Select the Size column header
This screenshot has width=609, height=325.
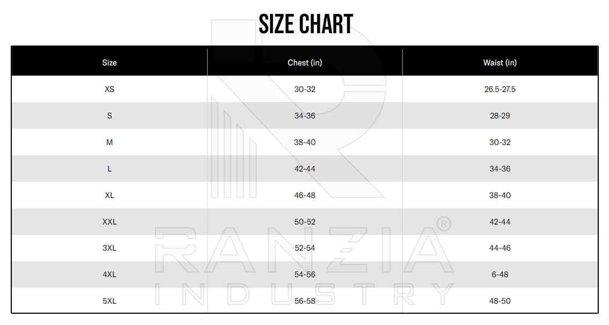point(109,63)
